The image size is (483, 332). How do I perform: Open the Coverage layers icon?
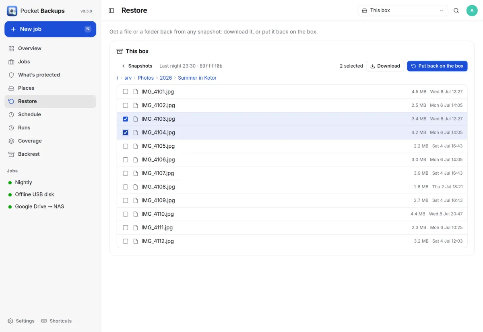(x=11, y=141)
